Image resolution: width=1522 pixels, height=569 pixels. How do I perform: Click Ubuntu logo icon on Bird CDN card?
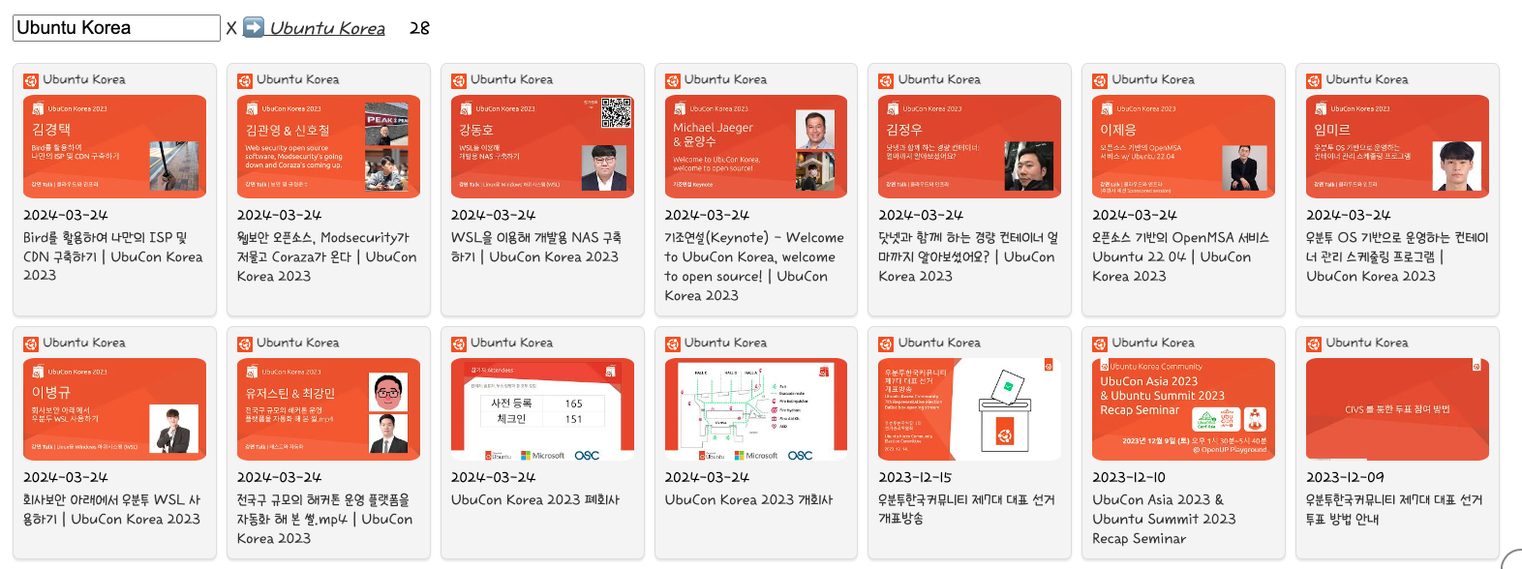click(31, 81)
